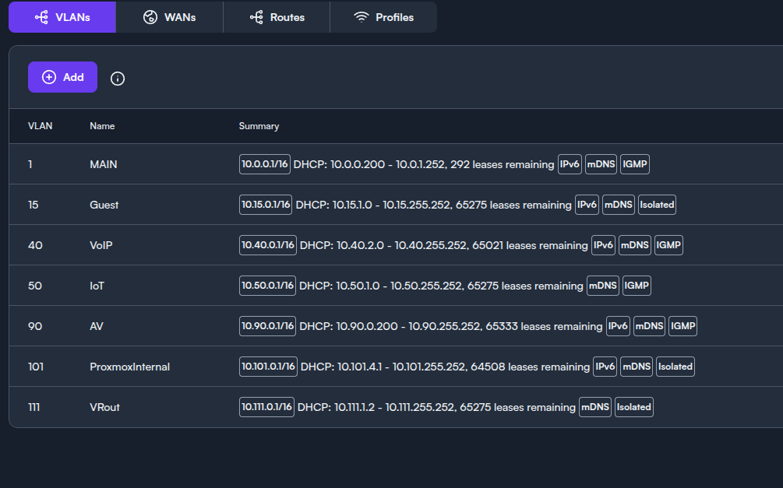Screen dimensions: 783x488
Task: Click the plus icon in Add button
Action: click(49, 77)
